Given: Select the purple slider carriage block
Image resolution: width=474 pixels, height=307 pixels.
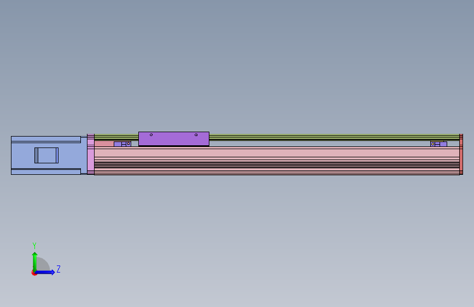Looking at the screenshot, I should (174, 139).
